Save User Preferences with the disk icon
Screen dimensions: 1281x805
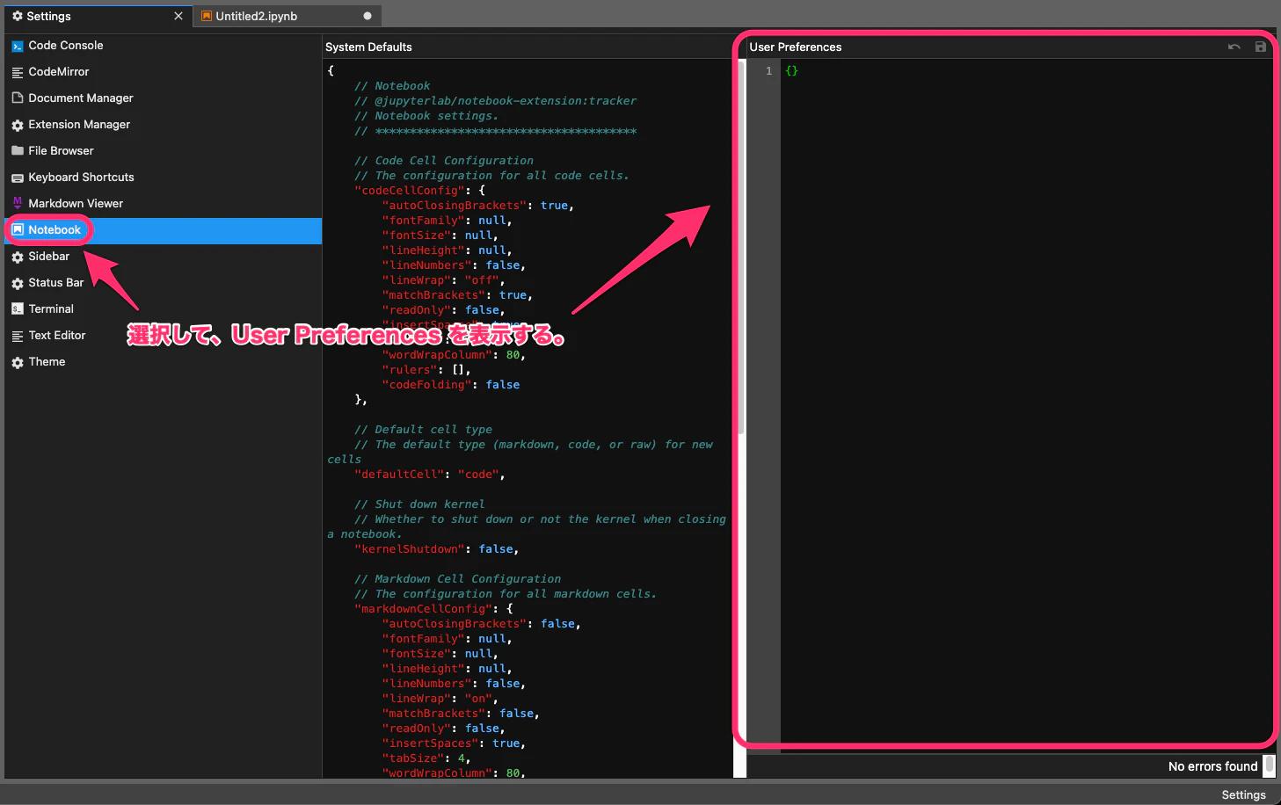tap(1261, 47)
